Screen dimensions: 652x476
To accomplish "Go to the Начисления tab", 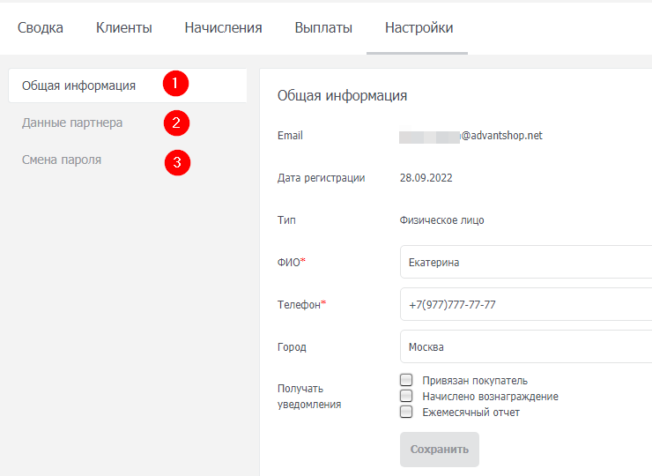I will [223, 28].
